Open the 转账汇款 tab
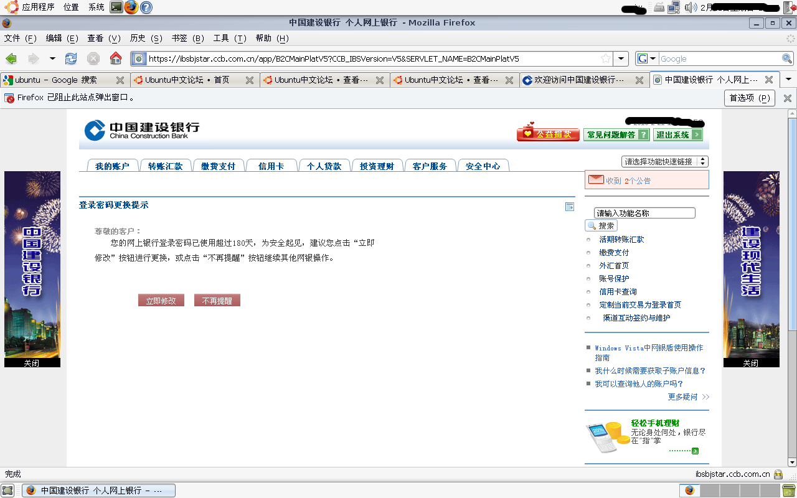Image resolution: width=797 pixels, height=498 pixels. 165,166
